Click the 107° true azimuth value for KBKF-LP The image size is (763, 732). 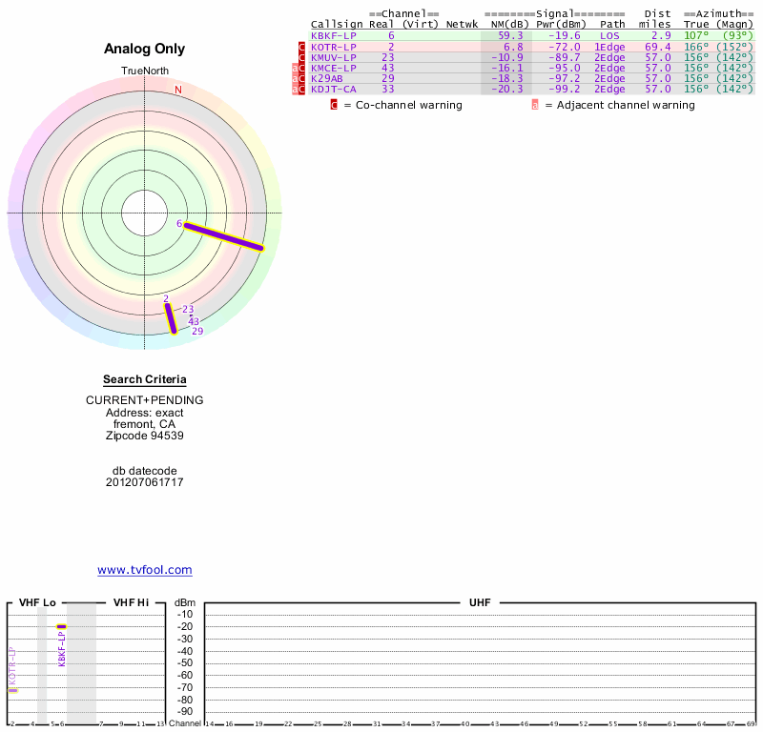(x=696, y=35)
